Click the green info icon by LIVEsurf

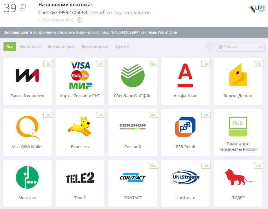(x=80, y=20)
